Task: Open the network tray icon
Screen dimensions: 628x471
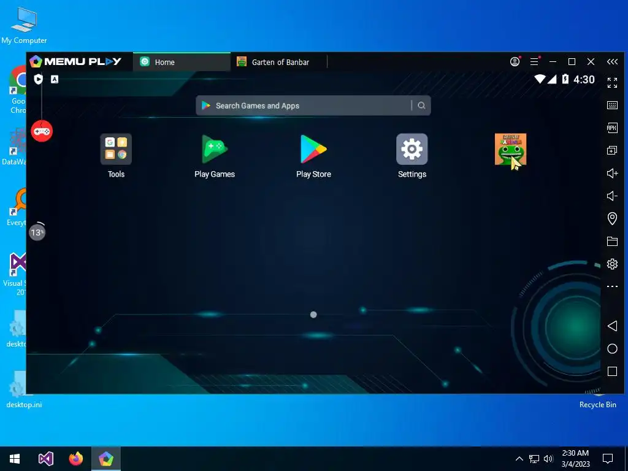Action: click(x=534, y=459)
